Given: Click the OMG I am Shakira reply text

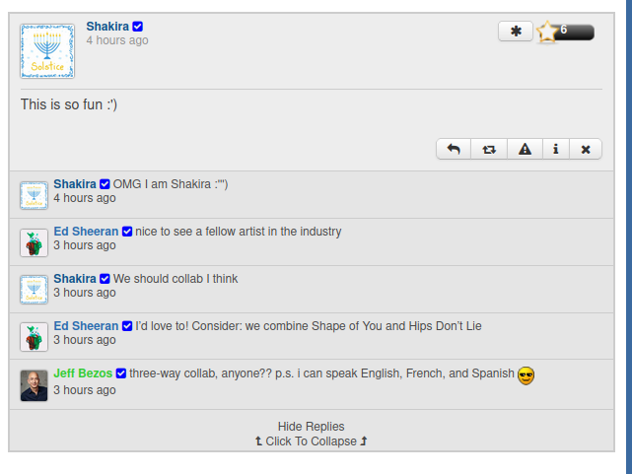Looking at the screenshot, I should [171, 184].
